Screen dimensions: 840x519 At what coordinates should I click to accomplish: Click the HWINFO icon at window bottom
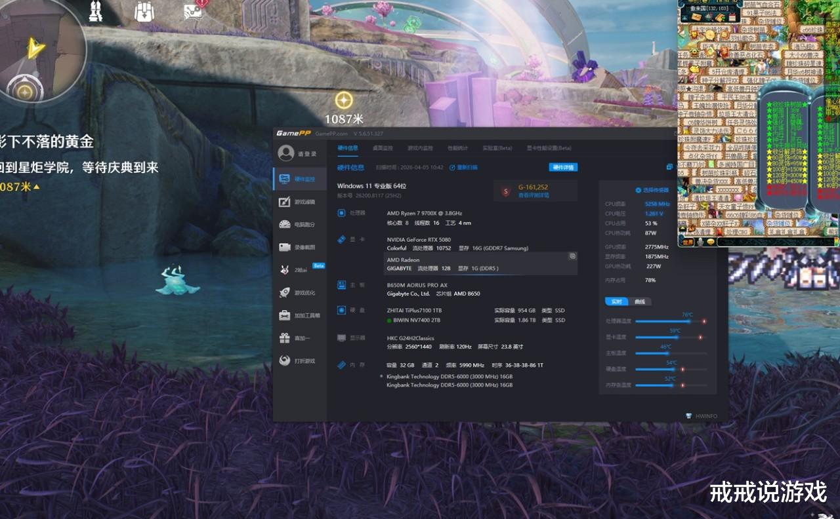coord(688,415)
